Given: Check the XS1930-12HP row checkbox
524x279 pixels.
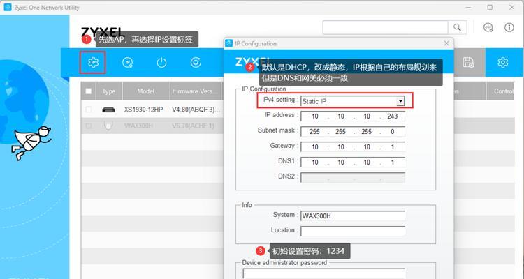Looking at the screenshot, I should (x=89, y=110).
